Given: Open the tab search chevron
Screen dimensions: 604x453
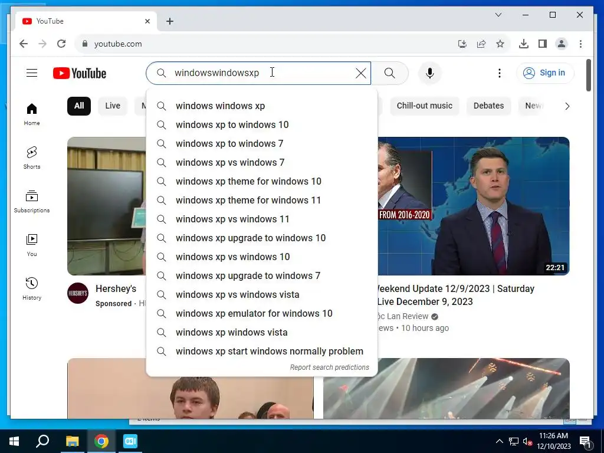Looking at the screenshot, I should 498,15.
